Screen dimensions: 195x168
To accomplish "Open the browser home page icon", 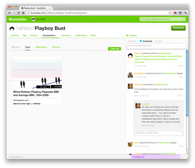I will pos(23,13).
